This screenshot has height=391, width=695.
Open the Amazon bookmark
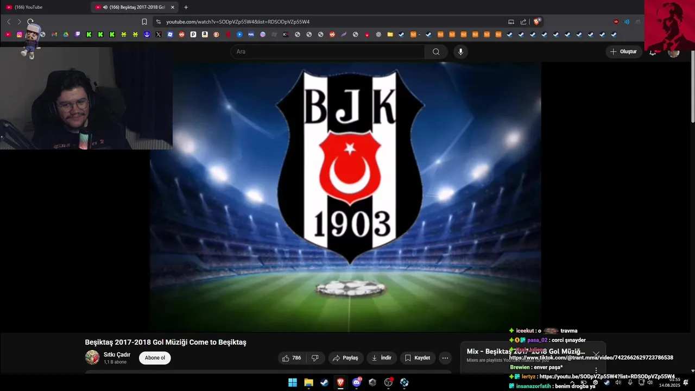[x=205, y=34]
